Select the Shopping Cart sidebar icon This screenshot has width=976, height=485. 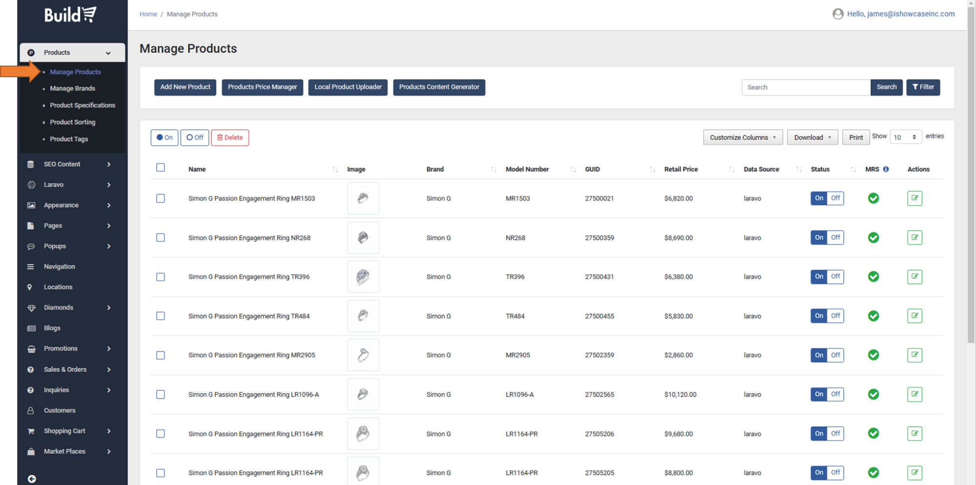click(31, 431)
